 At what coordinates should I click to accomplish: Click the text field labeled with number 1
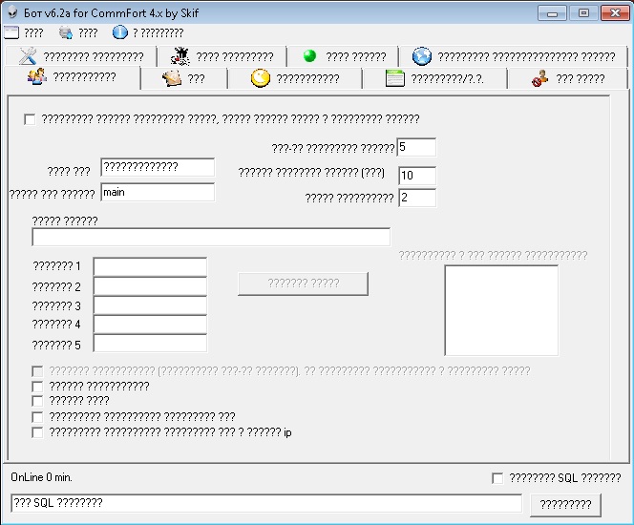click(x=150, y=266)
